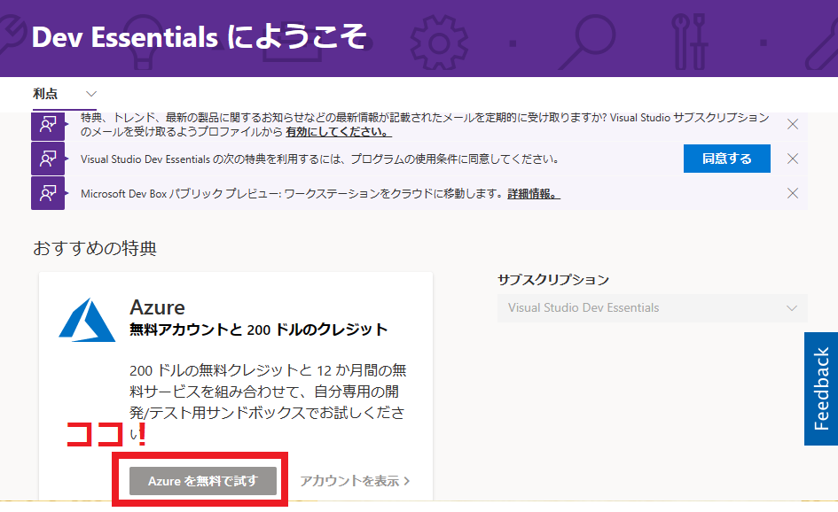Click the 利点 tab label
The height and width of the screenshot is (512, 838).
coord(45,94)
